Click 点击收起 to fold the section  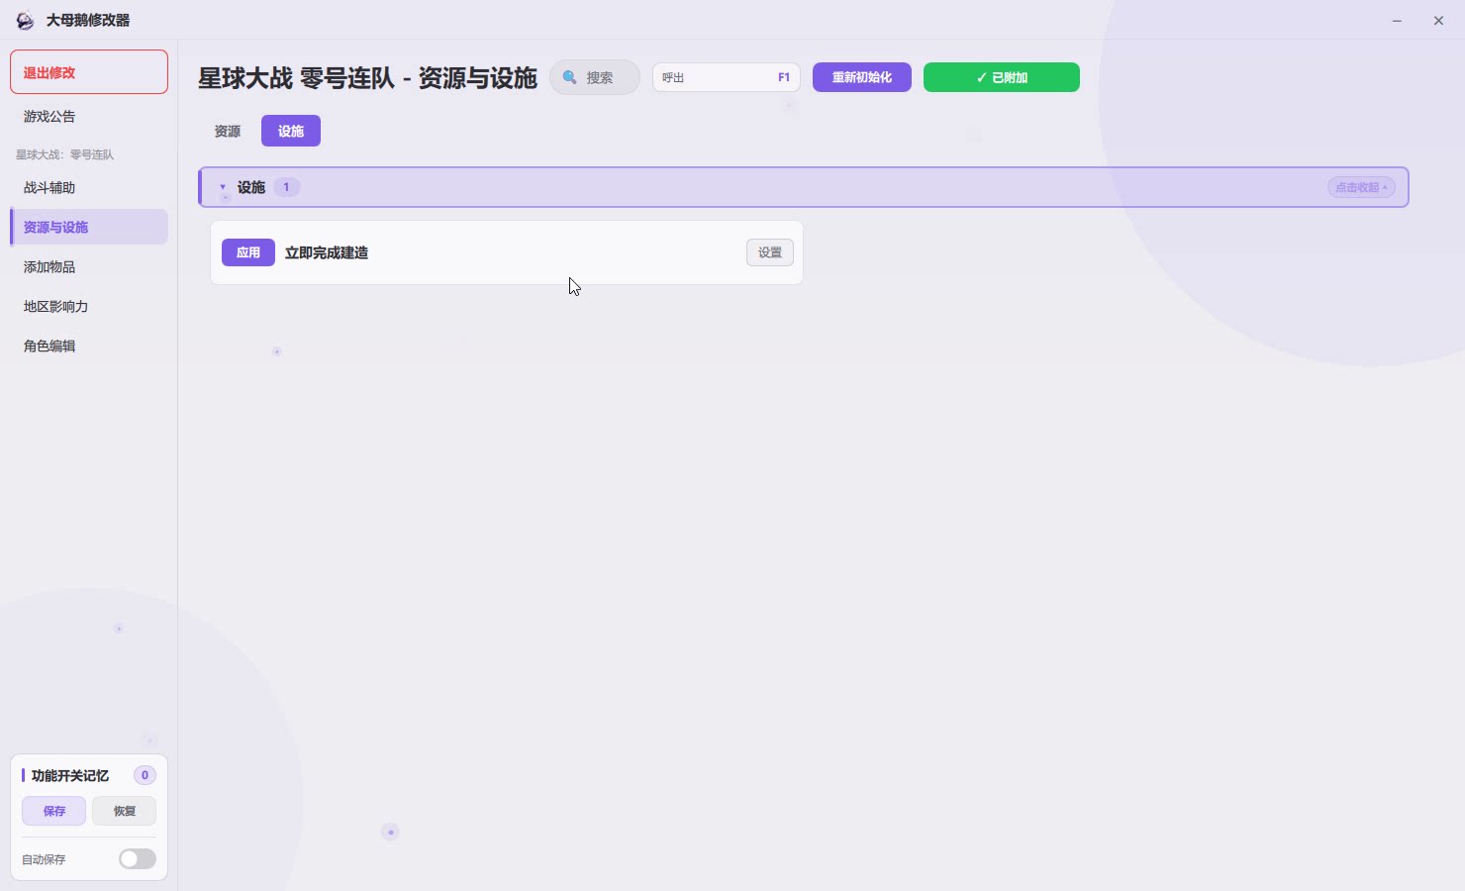point(1362,187)
